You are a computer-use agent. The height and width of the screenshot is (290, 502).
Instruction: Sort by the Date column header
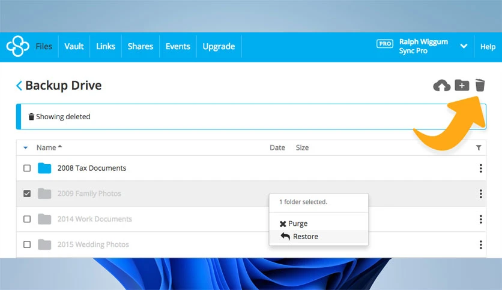(x=277, y=147)
